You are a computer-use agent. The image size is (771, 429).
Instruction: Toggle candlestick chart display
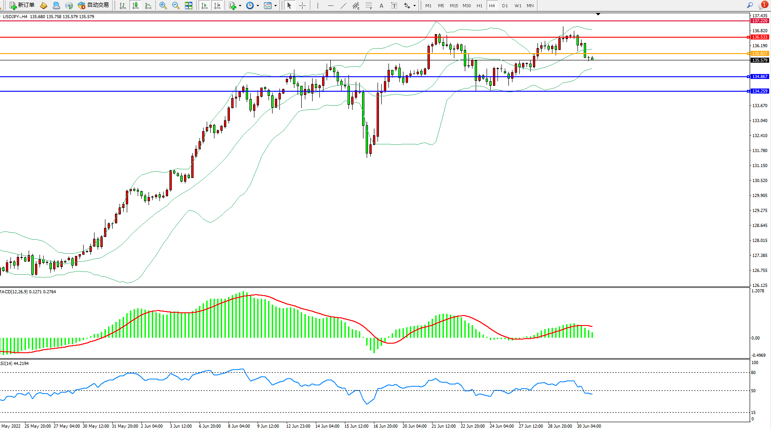coord(135,5)
